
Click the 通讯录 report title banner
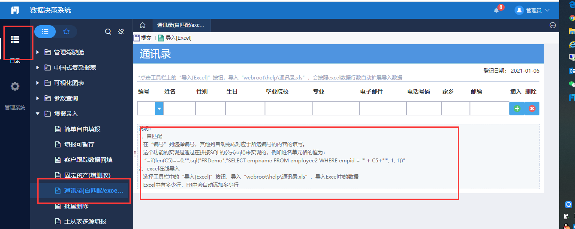pos(338,54)
